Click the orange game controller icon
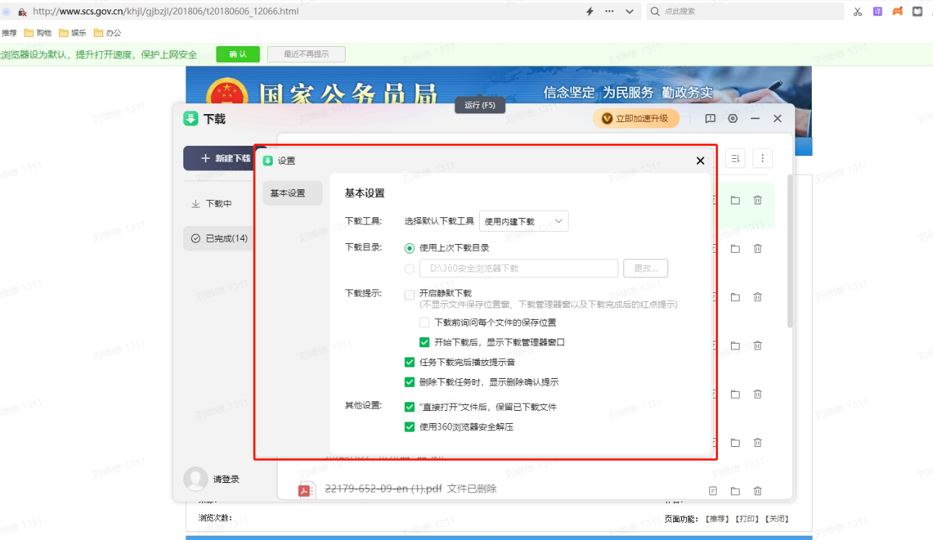This screenshot has width=933, height=540. pyautogui.click(x=898, y=12)
